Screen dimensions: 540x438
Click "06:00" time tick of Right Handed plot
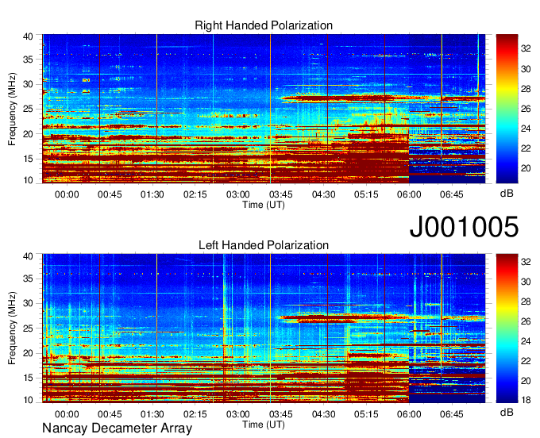pyautogui.click(x=409, y=194)
